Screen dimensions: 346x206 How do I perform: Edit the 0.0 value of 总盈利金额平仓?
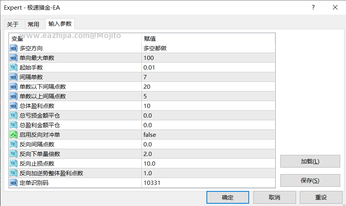coord(208,125)
